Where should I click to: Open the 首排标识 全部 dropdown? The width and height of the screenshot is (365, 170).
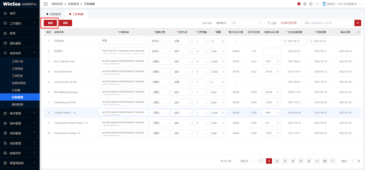click(245, 23)
